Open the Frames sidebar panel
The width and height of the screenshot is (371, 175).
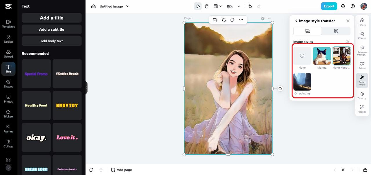tap(8, 129)
